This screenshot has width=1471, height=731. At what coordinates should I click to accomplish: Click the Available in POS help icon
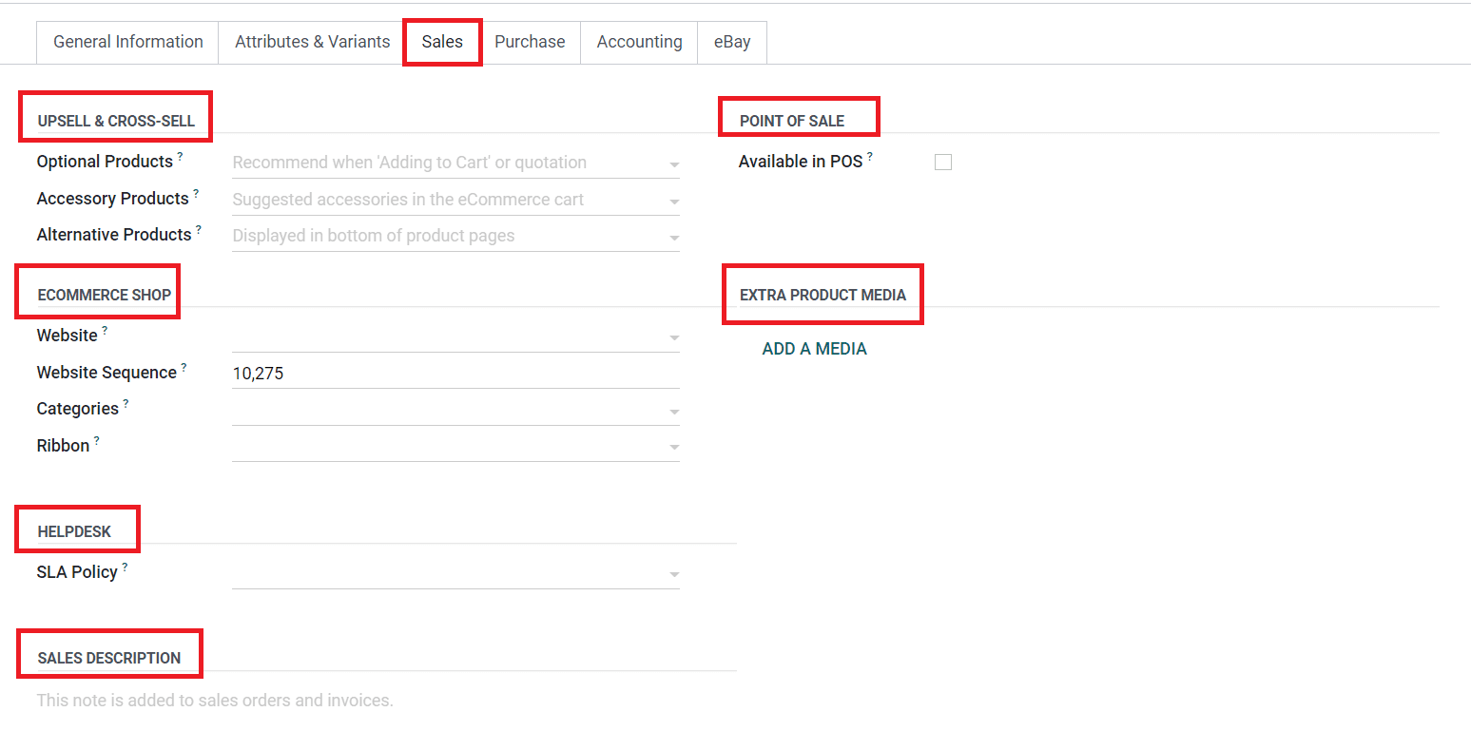click(x=870, y=156)
